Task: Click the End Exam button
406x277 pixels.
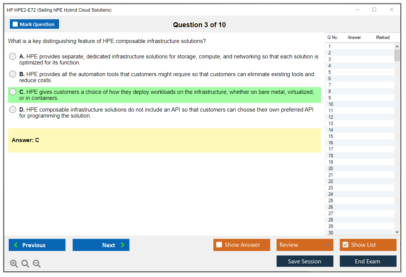Action: (368, 261)
